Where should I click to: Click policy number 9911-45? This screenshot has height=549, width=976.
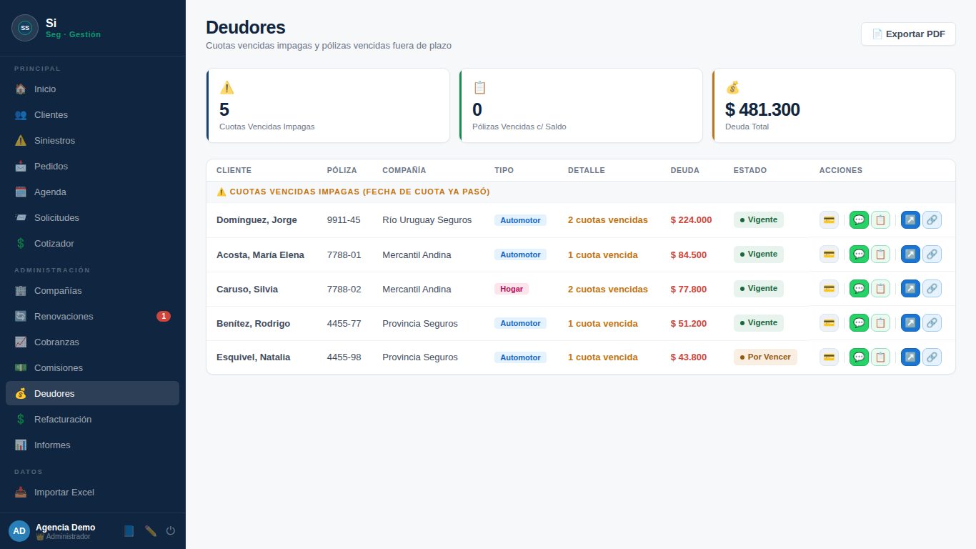[344, 220]
